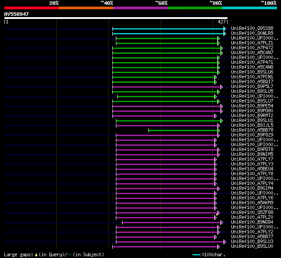Click the query end position 427 label
This screenshot has width=281, height=258.
pos(222,22)
